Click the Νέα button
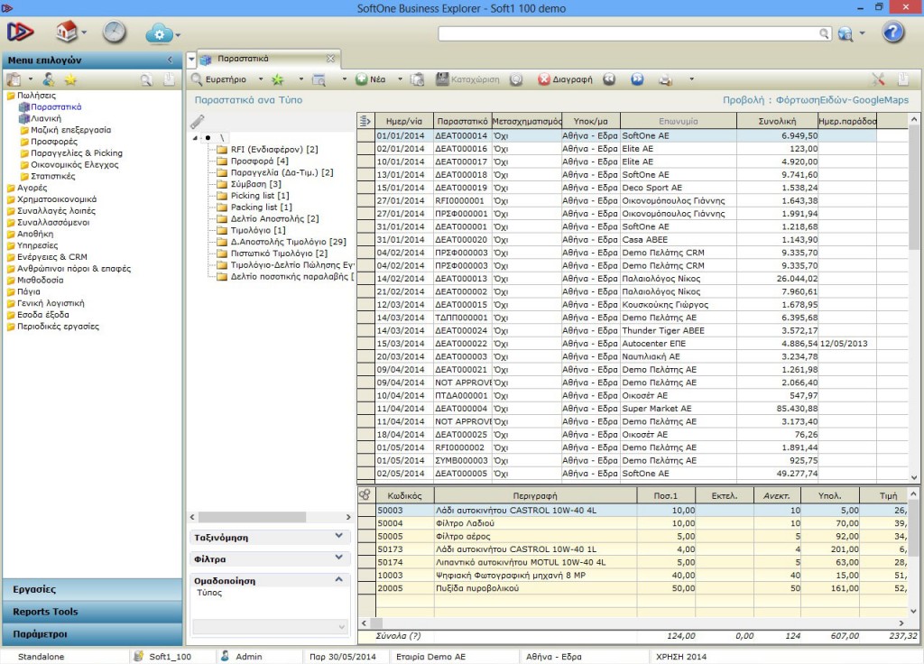This screenshot has height=664, width=924. click(371, 79)
